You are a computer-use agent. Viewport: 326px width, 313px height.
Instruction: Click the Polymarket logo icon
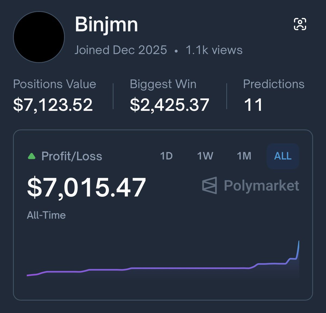point(209,185)
